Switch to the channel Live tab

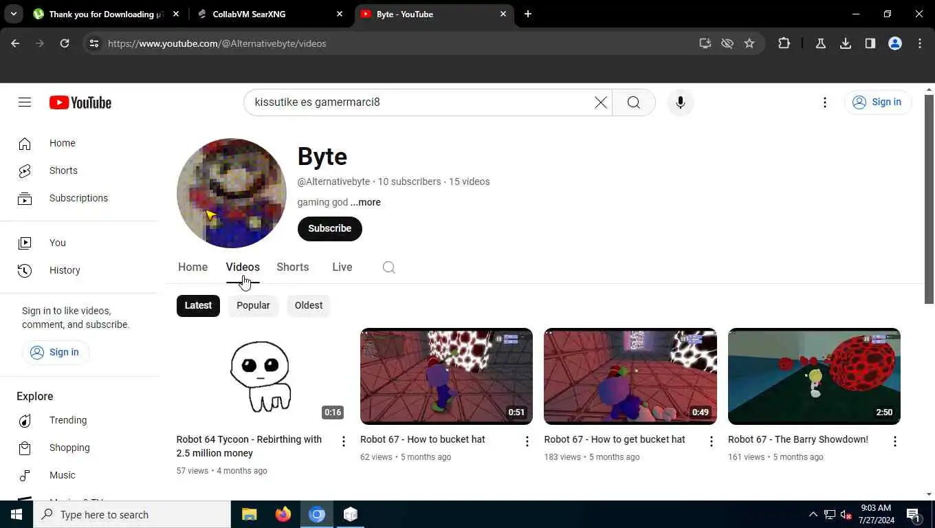click(x=342, y=267)
